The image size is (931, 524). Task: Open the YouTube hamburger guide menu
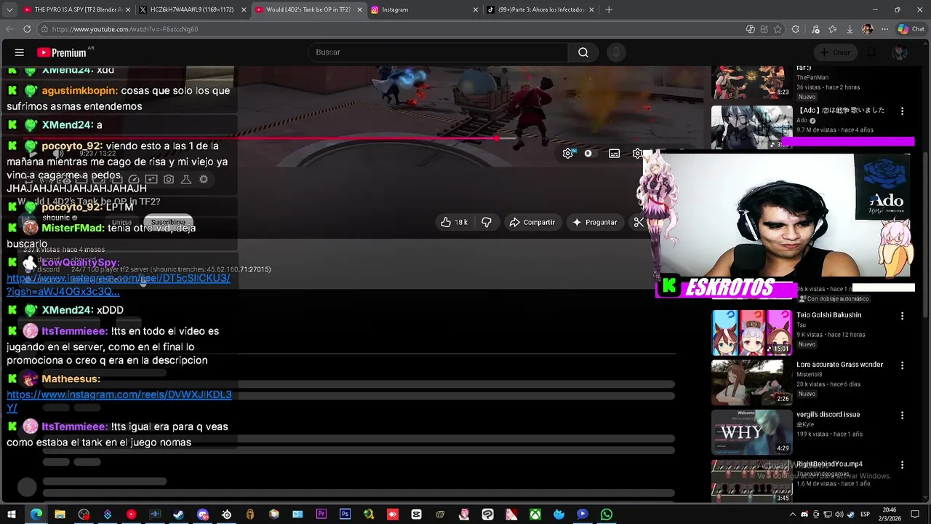[x=20, y=52]
